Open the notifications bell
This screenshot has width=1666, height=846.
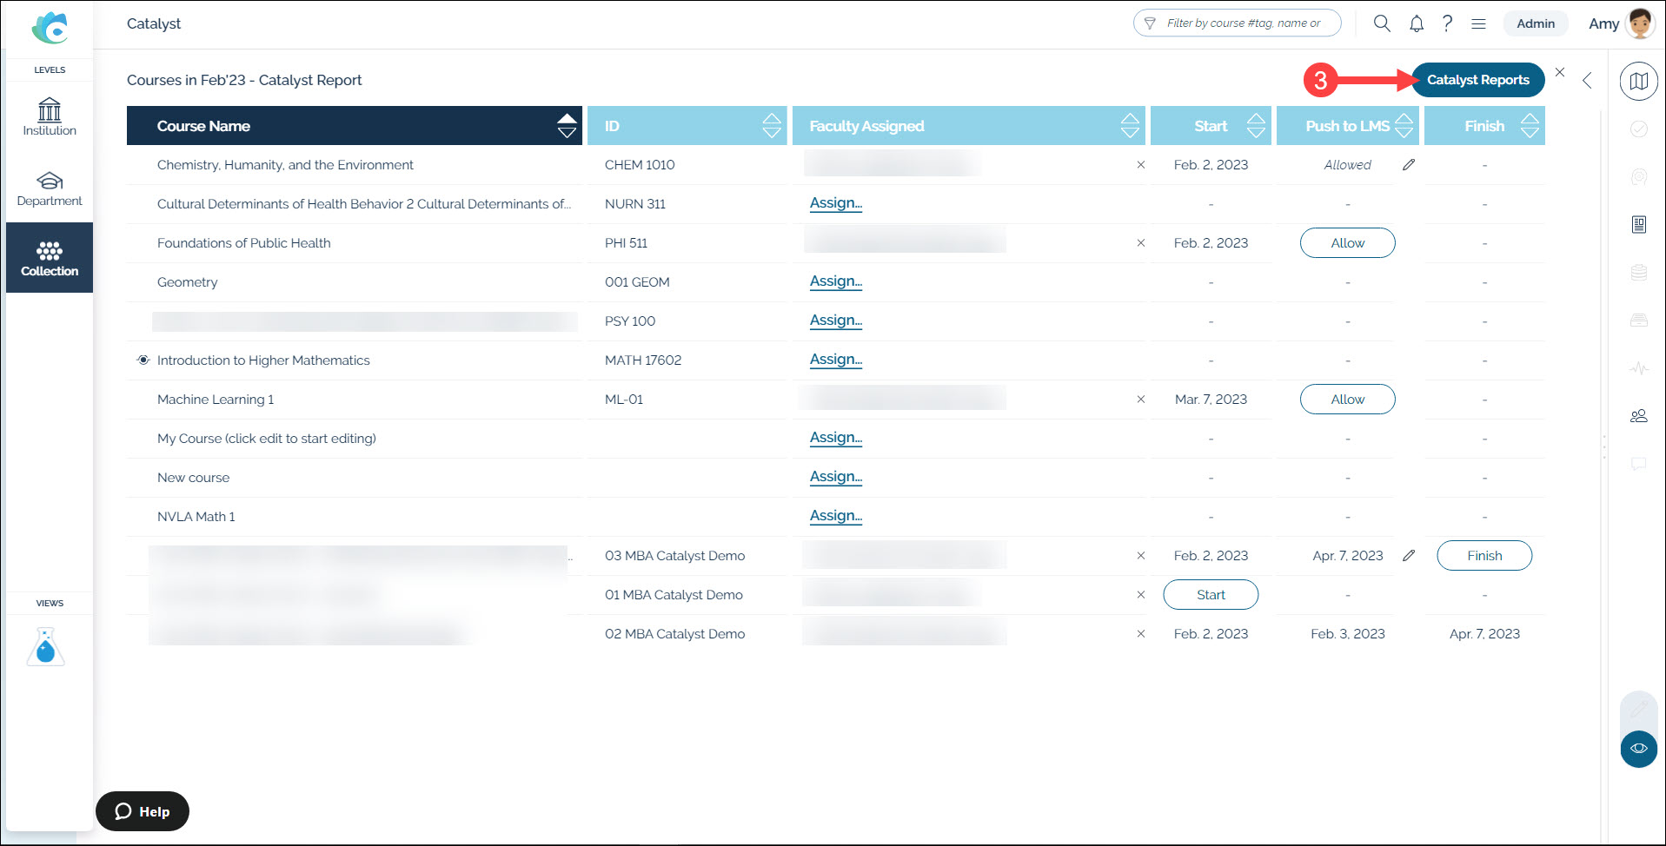(x=1417, y=23)
